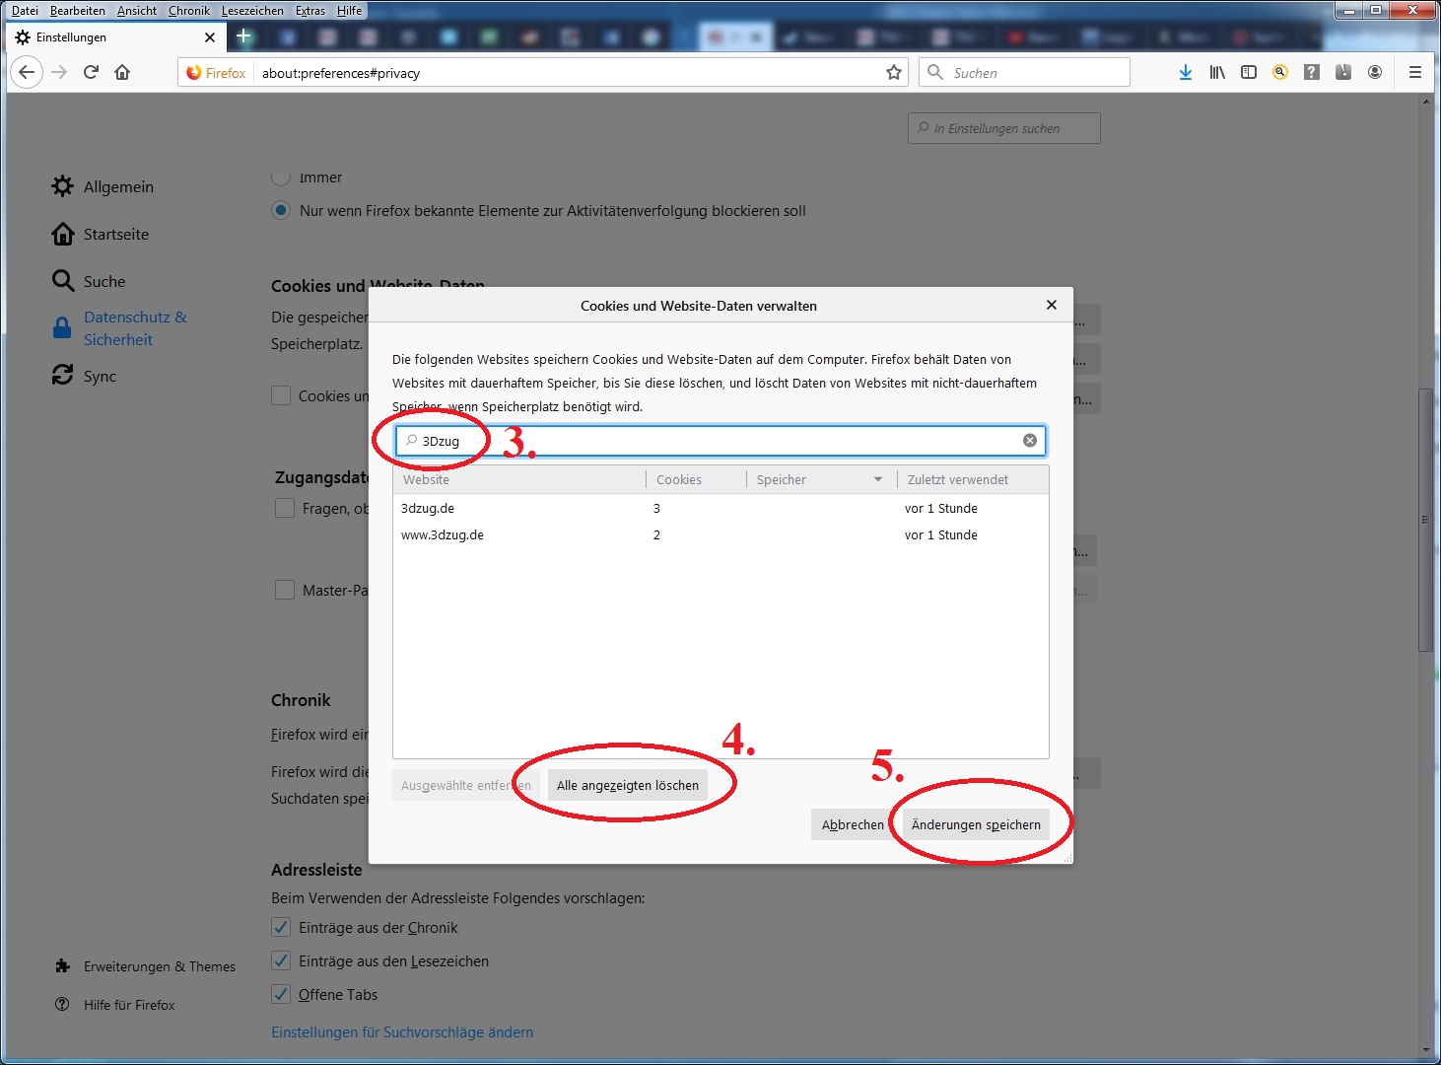
Task: Select the 'www.3dzug.de' row in list
Action: tap(720, 534)
